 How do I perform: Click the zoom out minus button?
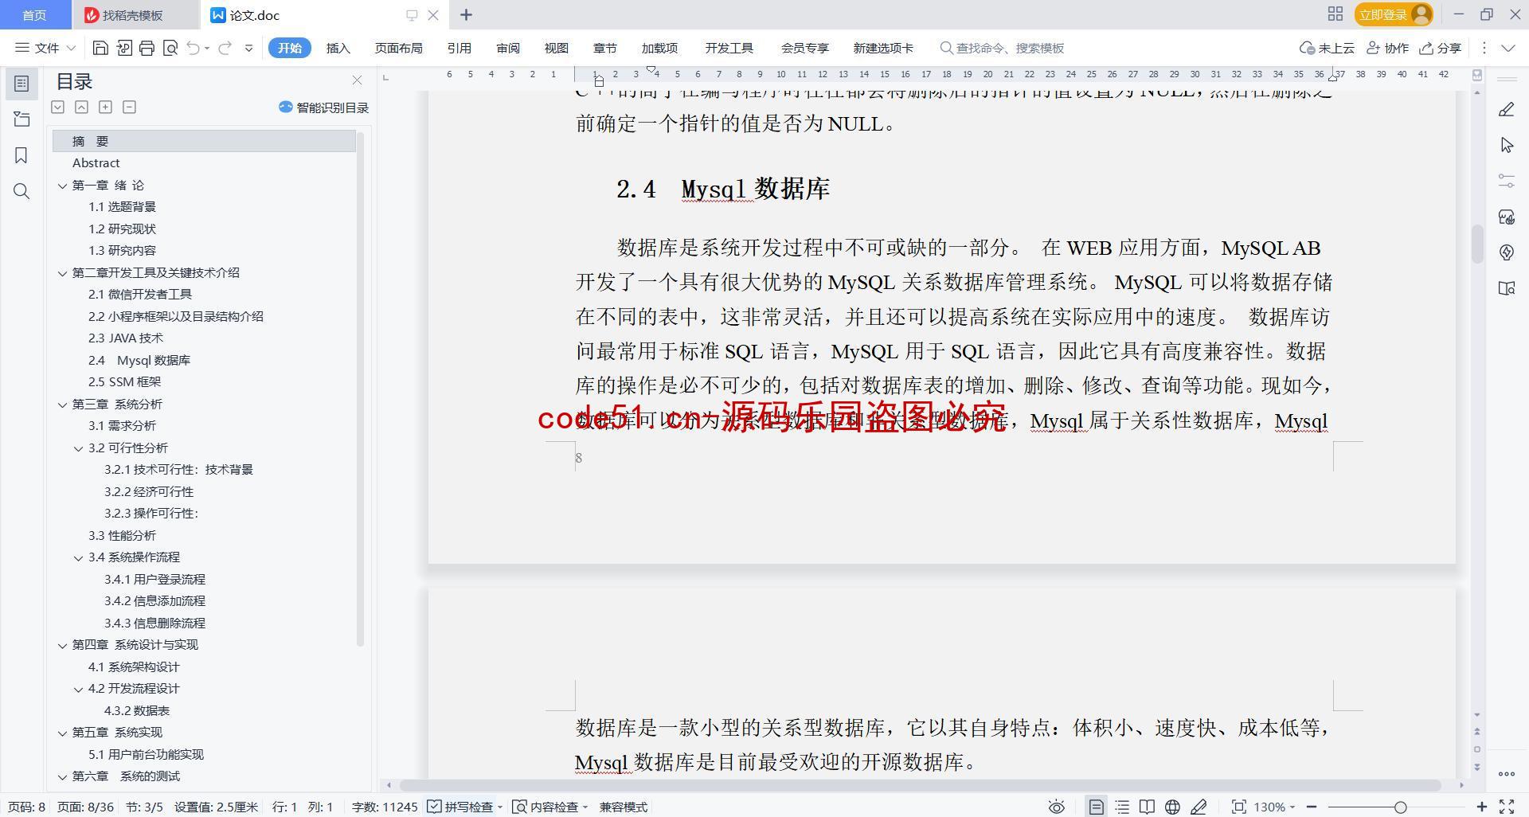(x=1311, y=807)
